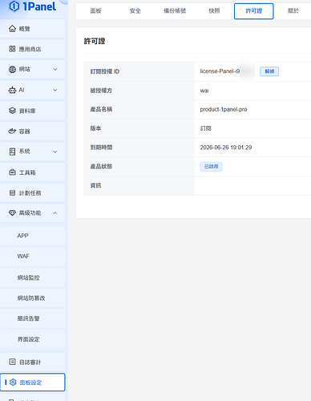Switch to the 安全 tab
This screenshot has height=401, width=311.
click(135, 11)
